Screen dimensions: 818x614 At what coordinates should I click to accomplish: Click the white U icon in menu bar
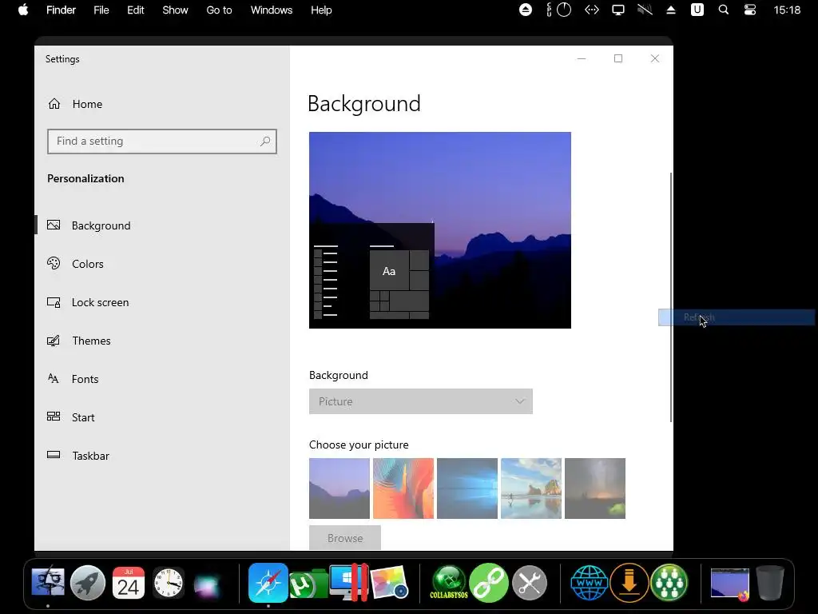(x=697, y=10)
